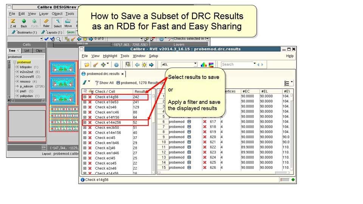Sort by Check / Cell column header
363x204 pixels.
[x=105, y=91]
